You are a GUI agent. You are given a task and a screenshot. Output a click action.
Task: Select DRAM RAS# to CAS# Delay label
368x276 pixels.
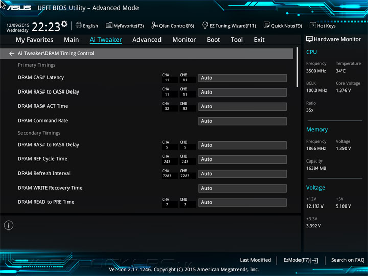[x=49, y=92]
